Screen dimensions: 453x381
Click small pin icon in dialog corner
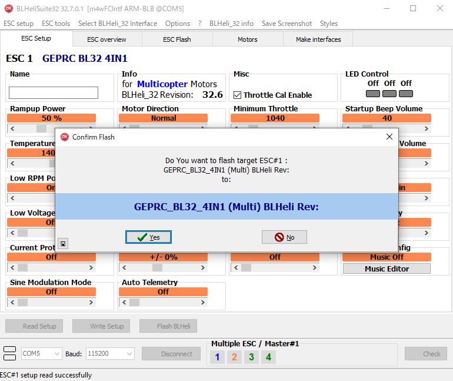(63, 244)
